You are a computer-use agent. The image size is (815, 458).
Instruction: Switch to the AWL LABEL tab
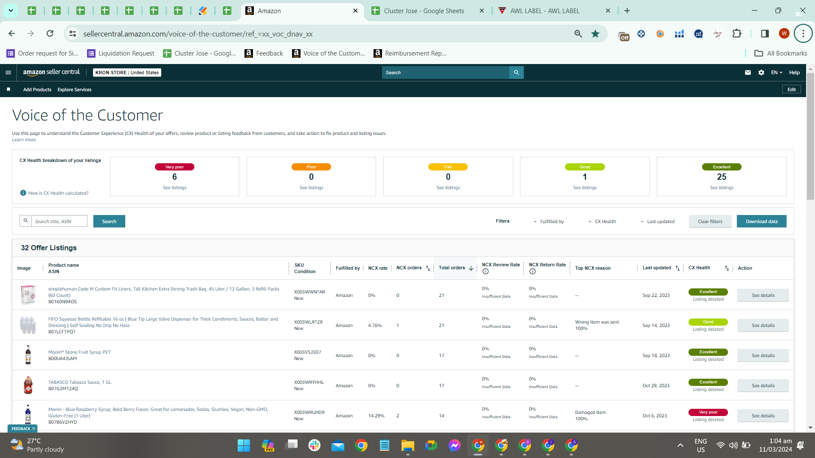click(x=554, y=11)
